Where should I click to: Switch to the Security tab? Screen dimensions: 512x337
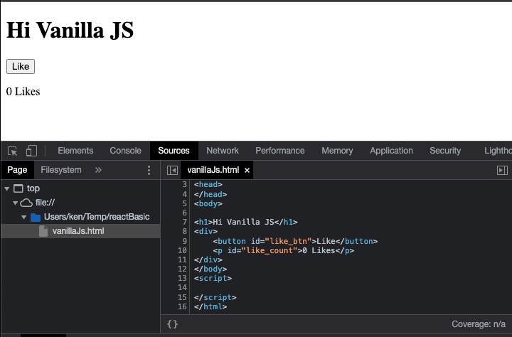[445, 151]
